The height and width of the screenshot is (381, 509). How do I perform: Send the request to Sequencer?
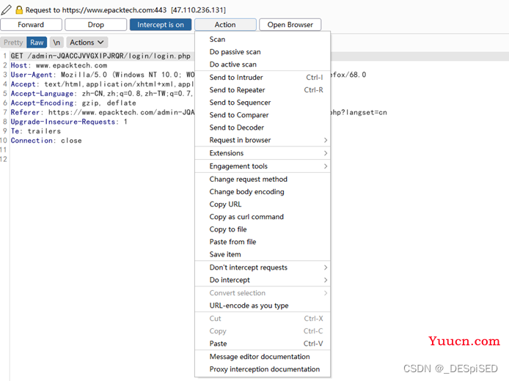click(263, 103)
